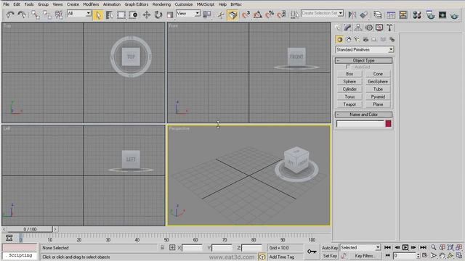Click the Use Pivot Point Center icon

pos(207,14)
